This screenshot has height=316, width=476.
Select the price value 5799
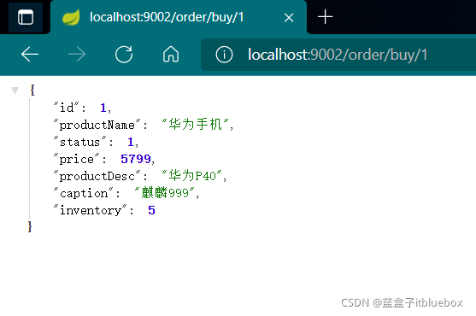pyautogui.click(x=136, y=159)
